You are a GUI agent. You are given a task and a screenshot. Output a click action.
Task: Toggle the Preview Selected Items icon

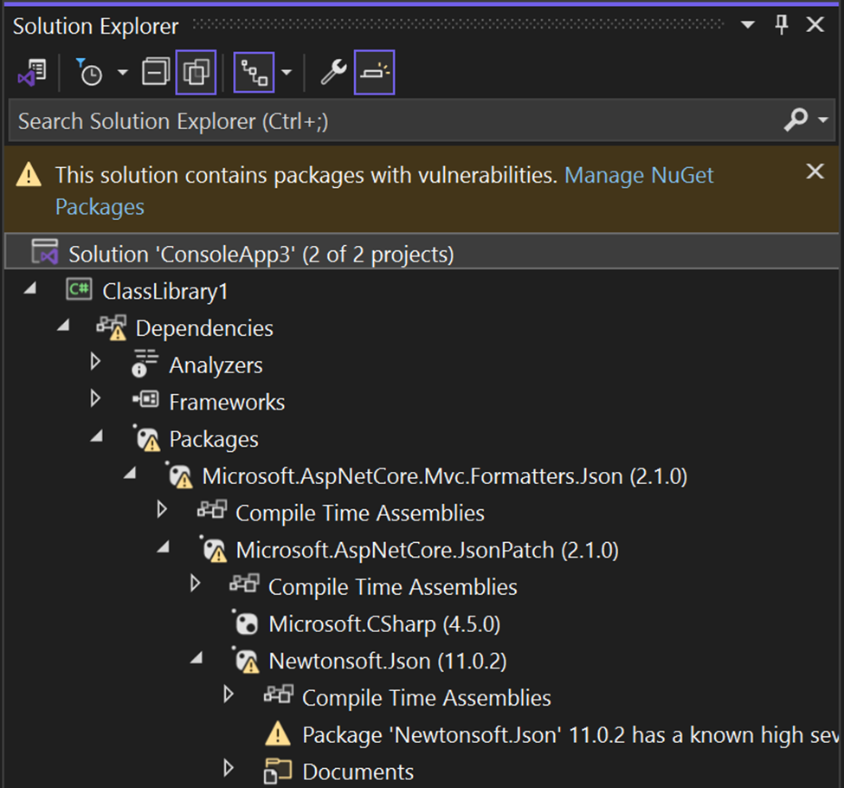click(x=374, y=73)
